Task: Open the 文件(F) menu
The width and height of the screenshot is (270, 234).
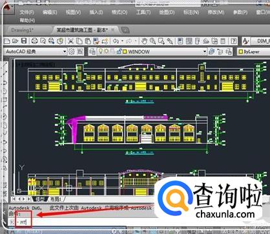Action: [27, 12]
